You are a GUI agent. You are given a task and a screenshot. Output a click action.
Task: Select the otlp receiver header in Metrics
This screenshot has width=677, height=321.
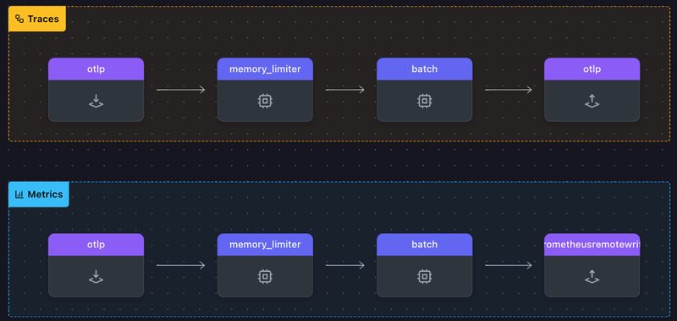pyautogui.click(x=96, y=245)
